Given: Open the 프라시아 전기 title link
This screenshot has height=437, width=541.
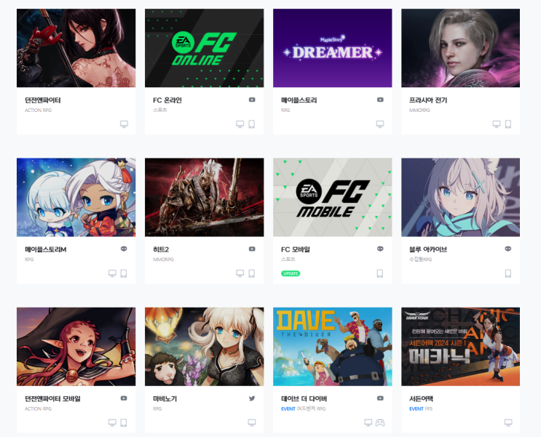Looking at the screenshot, I should point(428,100).
